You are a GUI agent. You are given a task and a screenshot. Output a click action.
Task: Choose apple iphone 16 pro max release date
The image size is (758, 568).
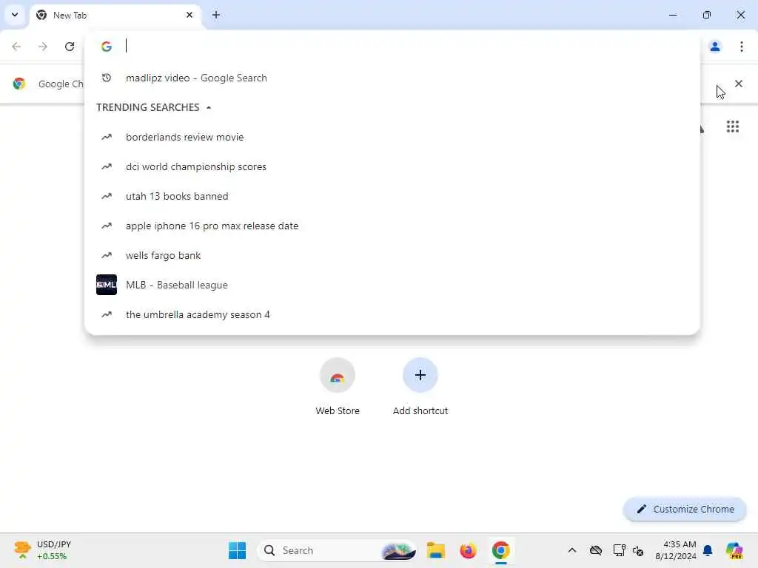point(392,226)
